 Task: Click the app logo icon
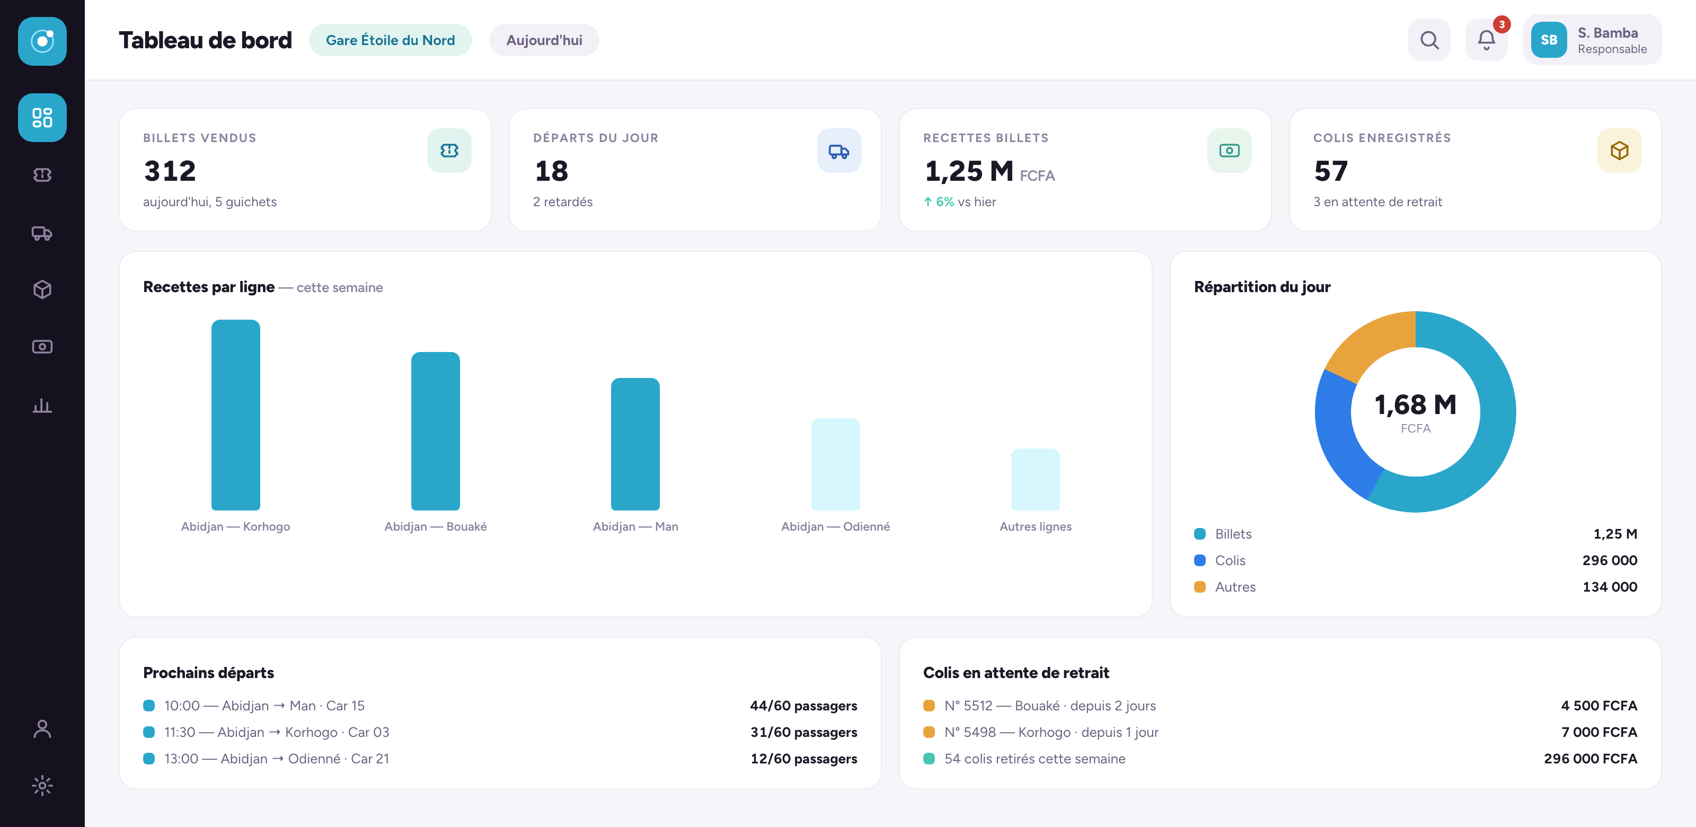[x=42, y=41]
